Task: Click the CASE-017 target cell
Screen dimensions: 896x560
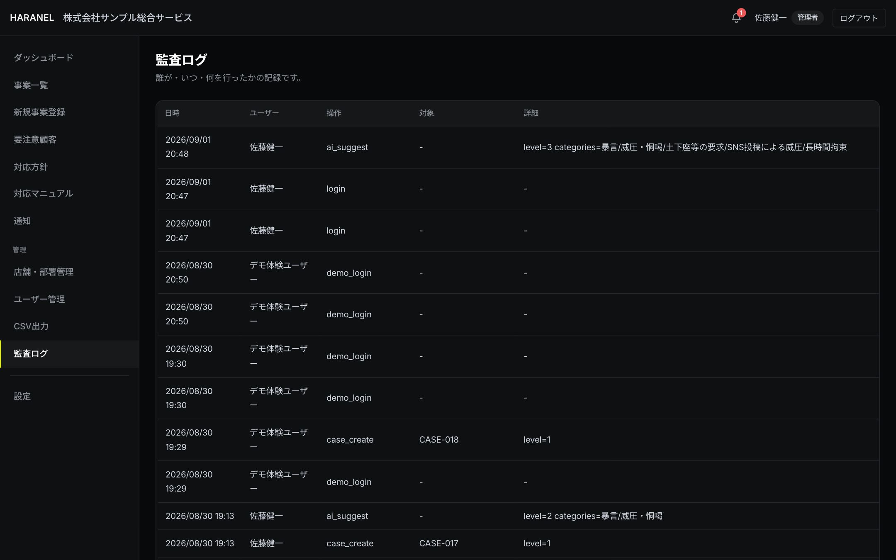Action: coord(439,543)
